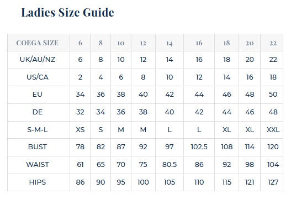Click the XXL size cell
Screen dimensions: 291x199
(x=273, y=129)
